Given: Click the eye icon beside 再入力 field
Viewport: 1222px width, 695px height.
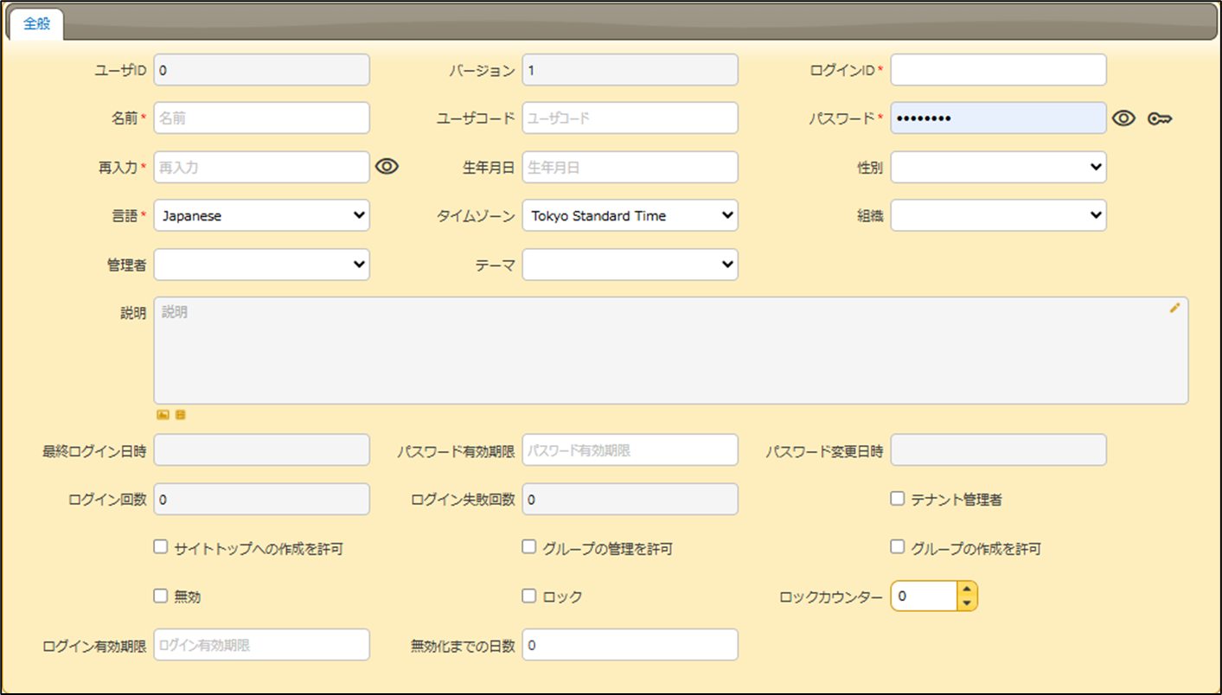Looking at the screenshot, I should [387, 167].
